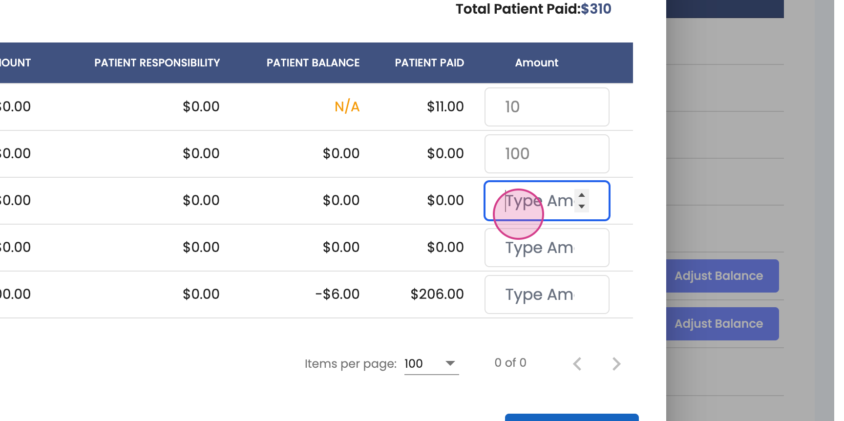Click the orange N/A patient balance value
844x421 pixels.
point(347,106)
